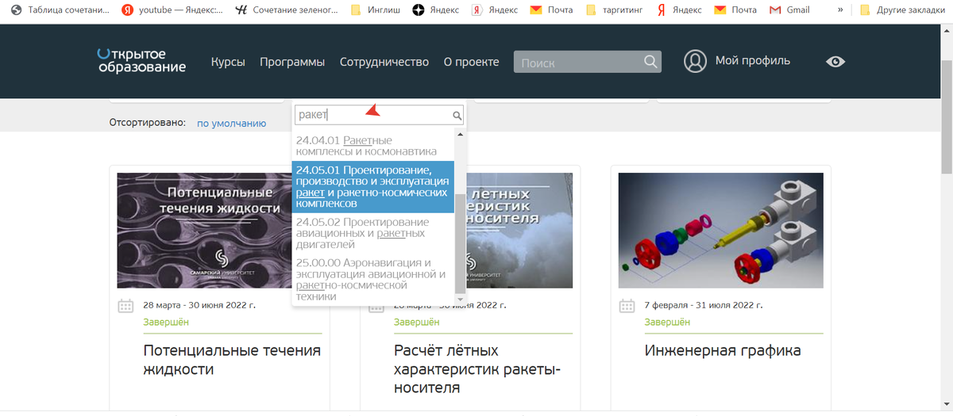Open the Таблица сочетани... bookmark
The image size is (953, 416).
(x=60, y=10)
